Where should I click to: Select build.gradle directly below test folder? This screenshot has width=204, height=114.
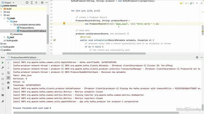click(12, 41)
